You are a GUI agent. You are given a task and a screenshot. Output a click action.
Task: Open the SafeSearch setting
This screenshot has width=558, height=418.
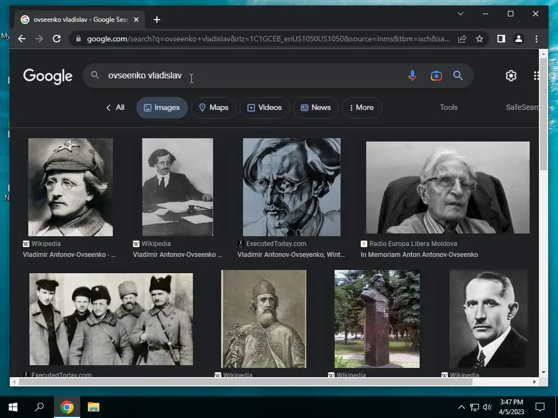[x=522, y=107]
